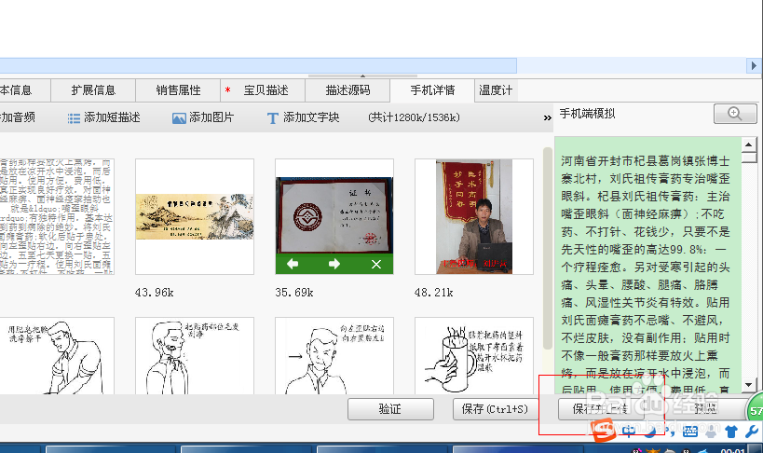763x453 pixels.
Task: Select the landscape painting thumbnail (43.96k)
Action: [x=195, y=217]
